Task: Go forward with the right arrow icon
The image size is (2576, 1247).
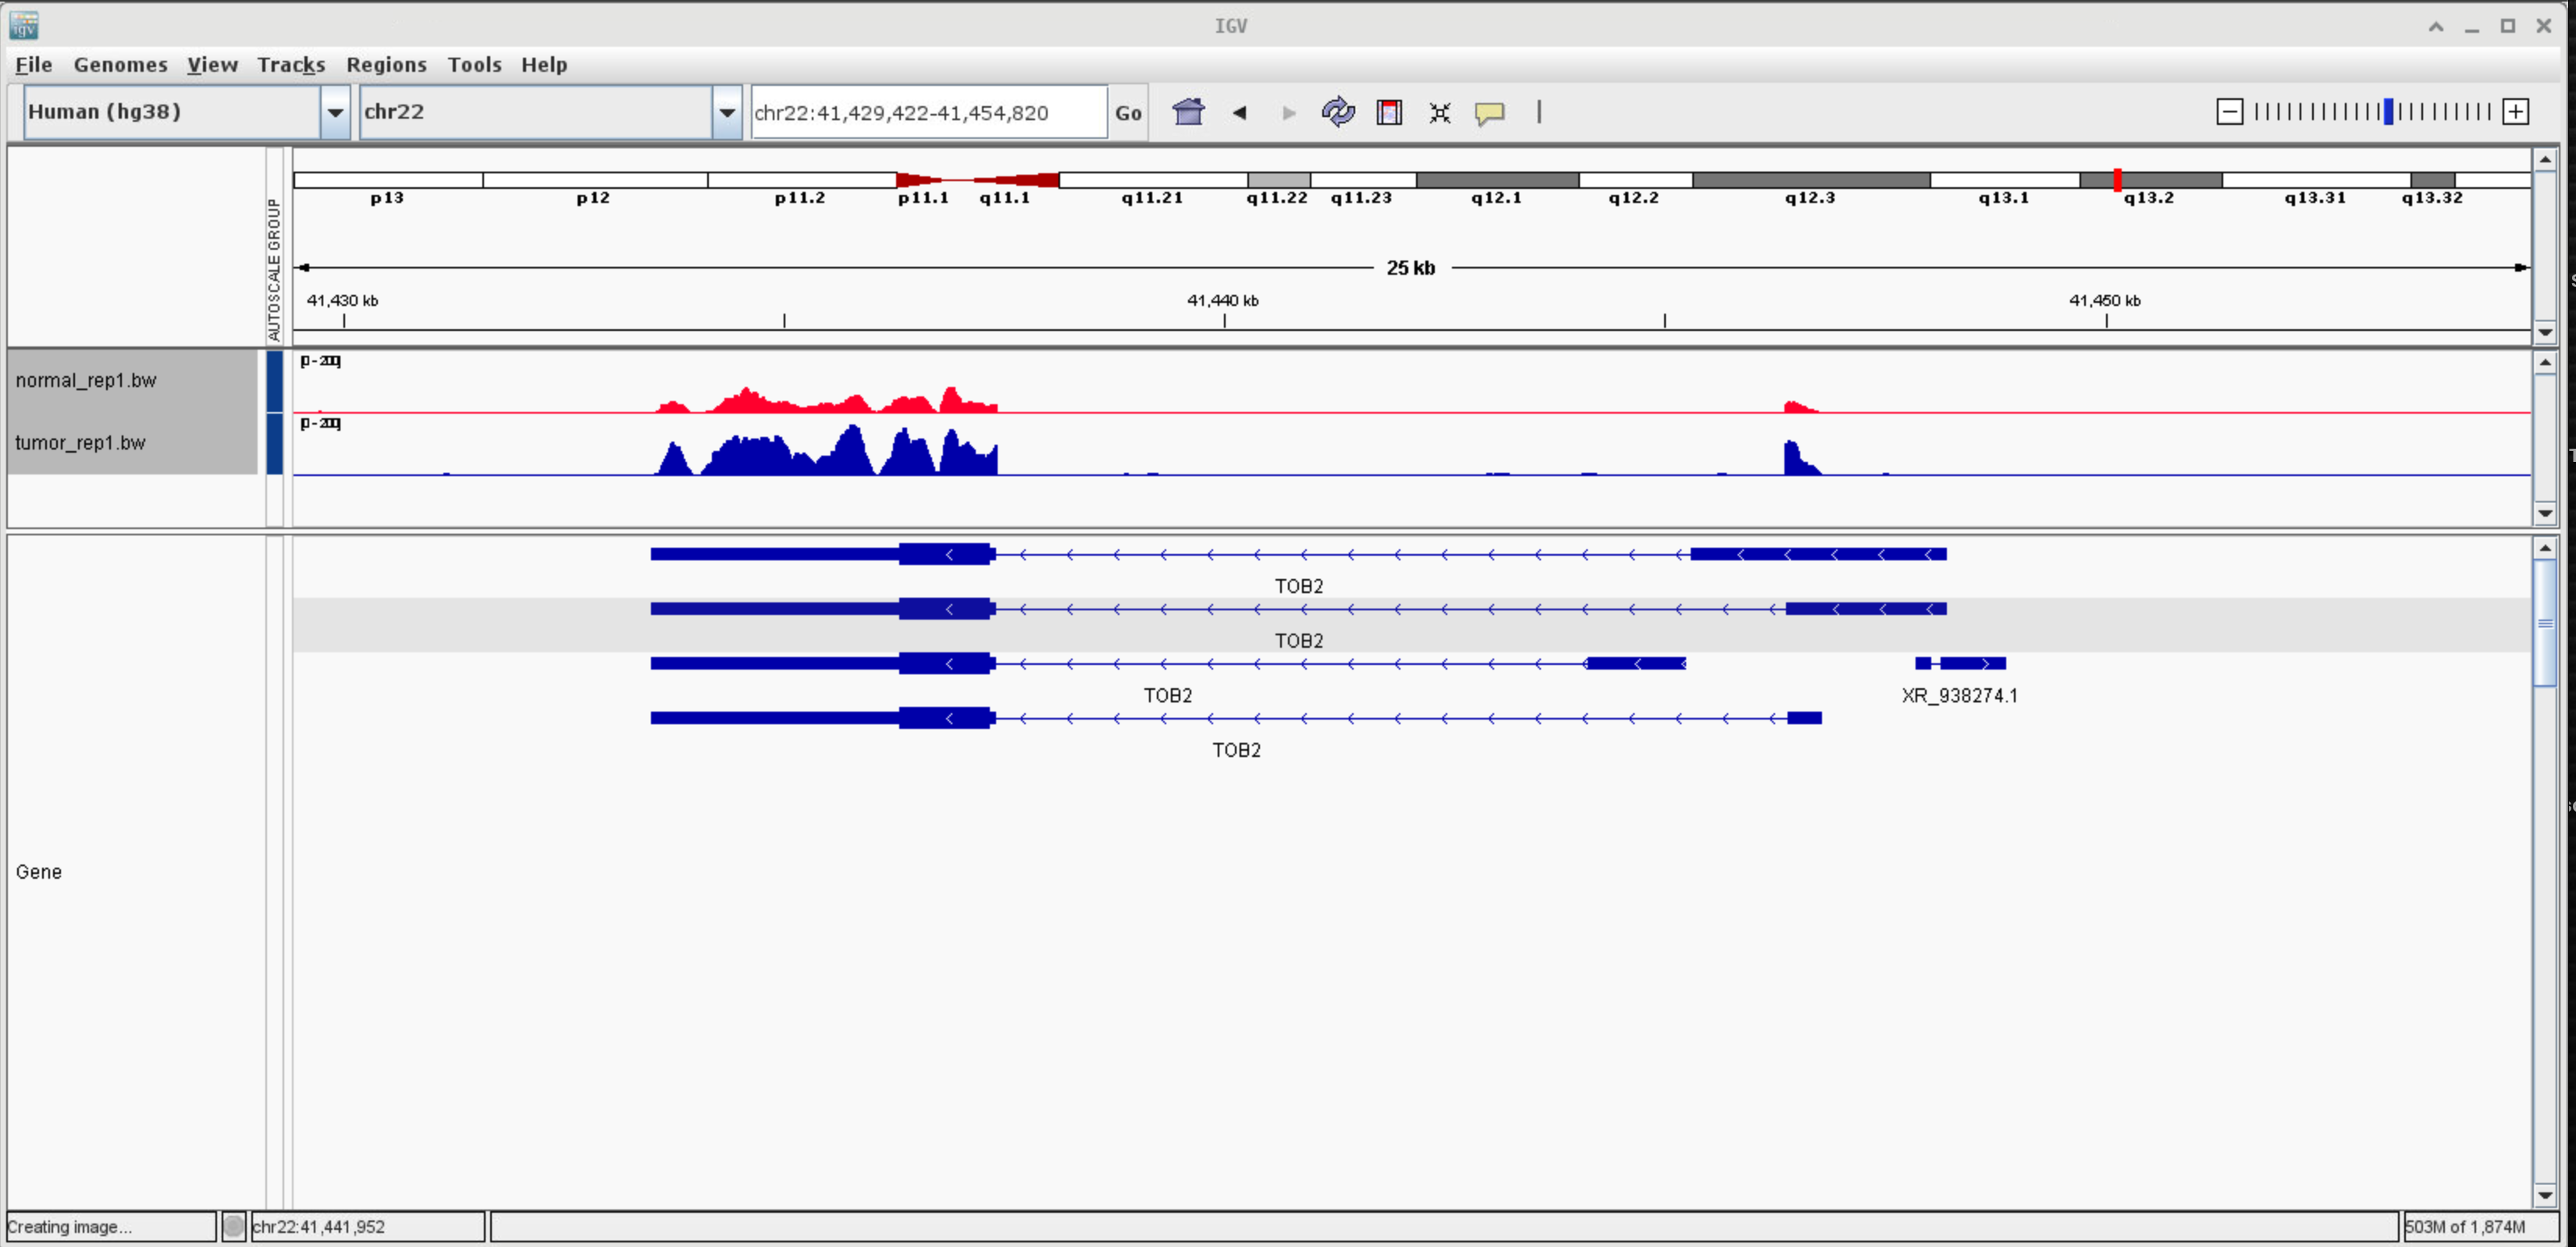Action: [x=1288, y=112]
